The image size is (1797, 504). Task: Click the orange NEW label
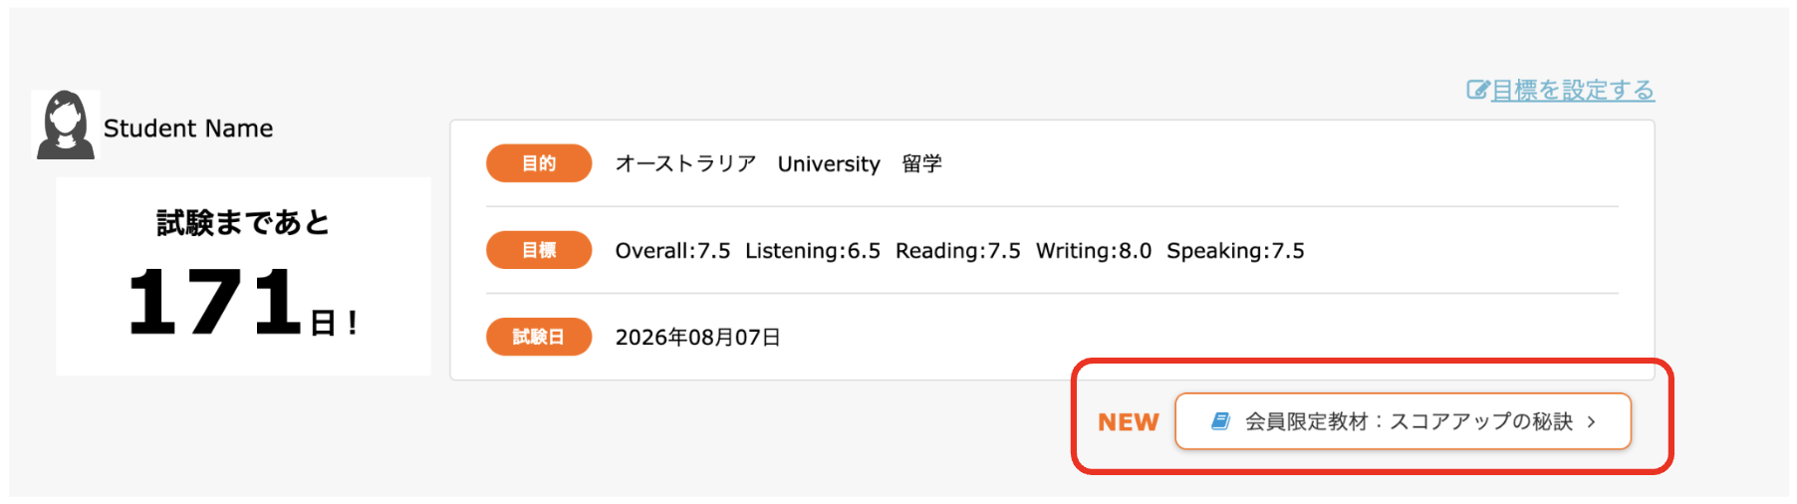click(x=1128, y=422)
